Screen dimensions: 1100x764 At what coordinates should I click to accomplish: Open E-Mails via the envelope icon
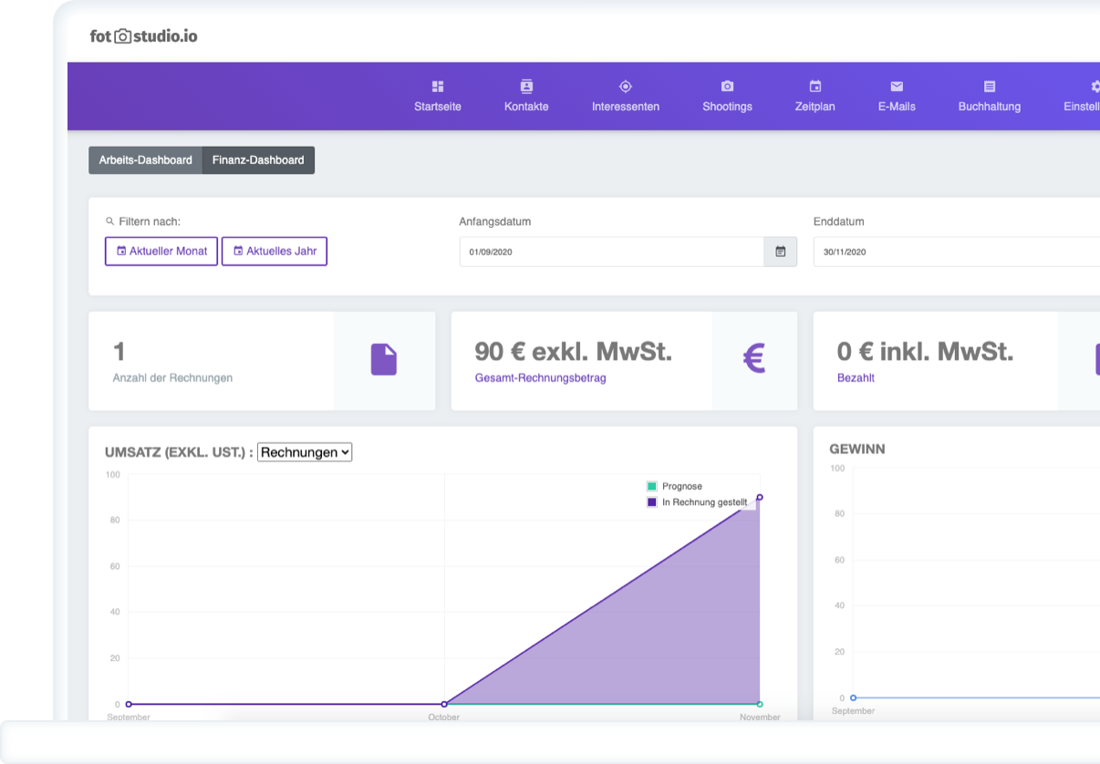(897, 87)
